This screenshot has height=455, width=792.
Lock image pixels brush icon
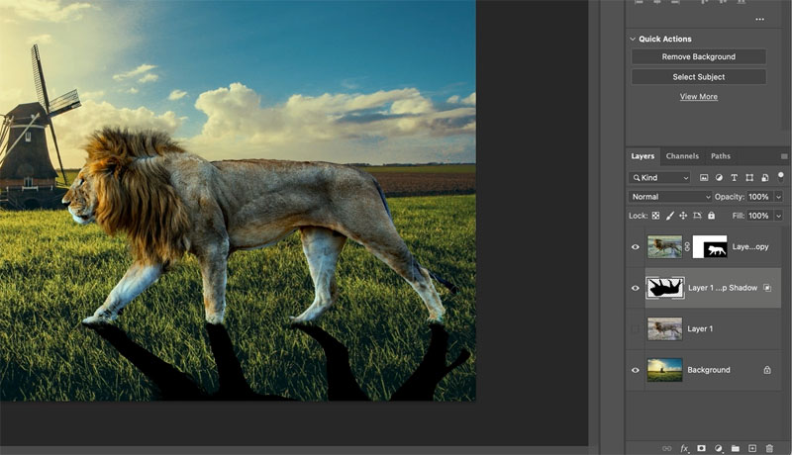tap(670, 216)
